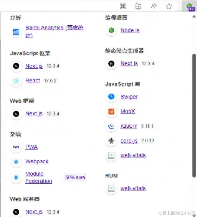
Task: Open the Wappalyzer extension icon with badge 13
Action: coord(189,7)
